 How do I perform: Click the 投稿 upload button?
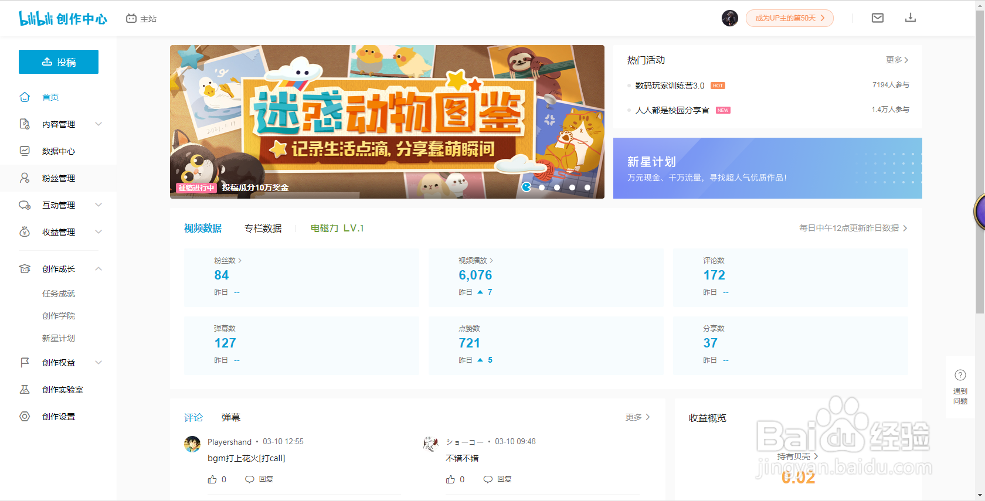(x=59, y=62)
